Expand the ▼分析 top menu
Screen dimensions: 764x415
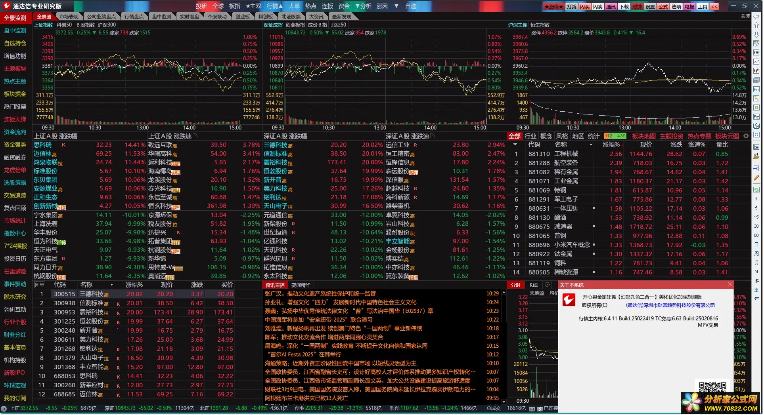pos(363,6)
